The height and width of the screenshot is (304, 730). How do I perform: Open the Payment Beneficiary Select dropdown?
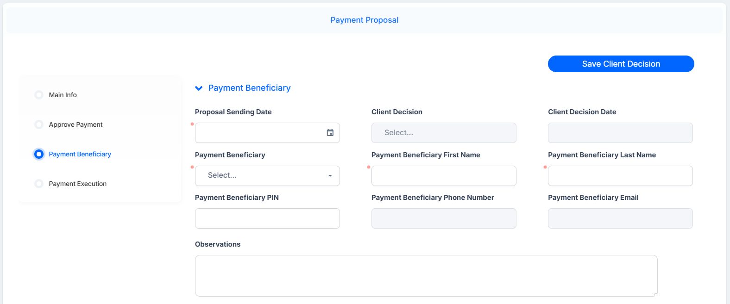267,176
